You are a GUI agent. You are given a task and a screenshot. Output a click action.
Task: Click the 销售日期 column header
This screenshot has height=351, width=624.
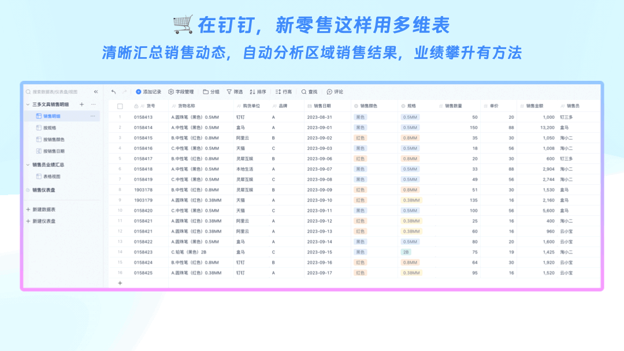328,106
